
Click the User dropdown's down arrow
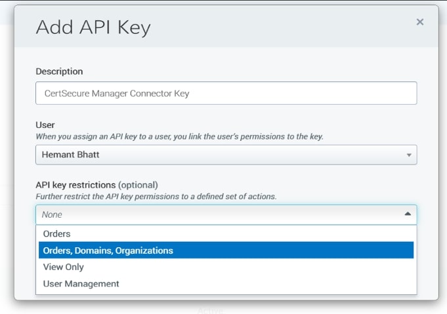pos(409,155)
